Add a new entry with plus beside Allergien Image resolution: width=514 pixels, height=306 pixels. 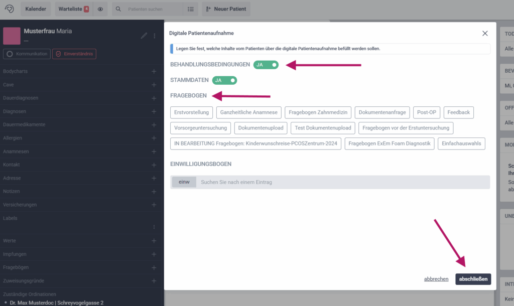154,138
